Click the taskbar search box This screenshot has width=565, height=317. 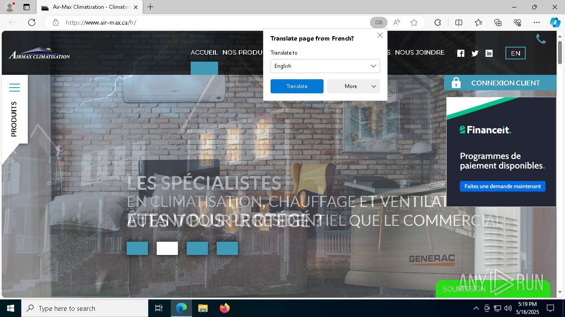pos(85,308)
